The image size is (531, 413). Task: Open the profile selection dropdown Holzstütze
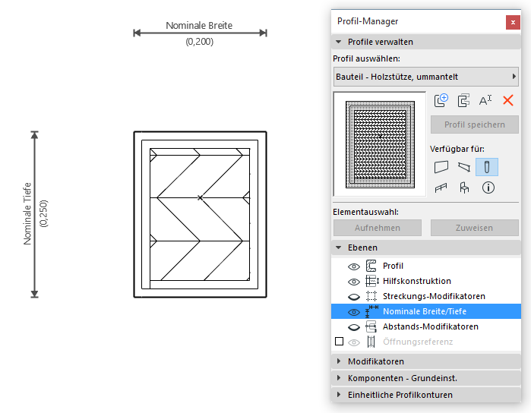click(x=426, y=77)
